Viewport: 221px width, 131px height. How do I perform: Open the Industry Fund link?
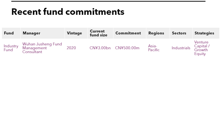(x=11, y=48)
